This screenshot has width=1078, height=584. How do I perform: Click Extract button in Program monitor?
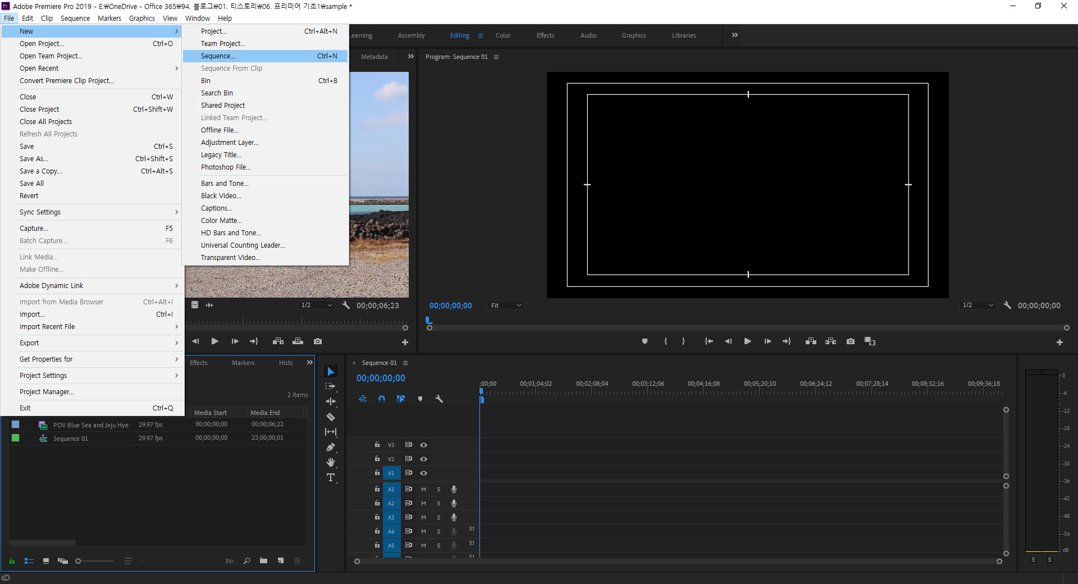point(831,341)
